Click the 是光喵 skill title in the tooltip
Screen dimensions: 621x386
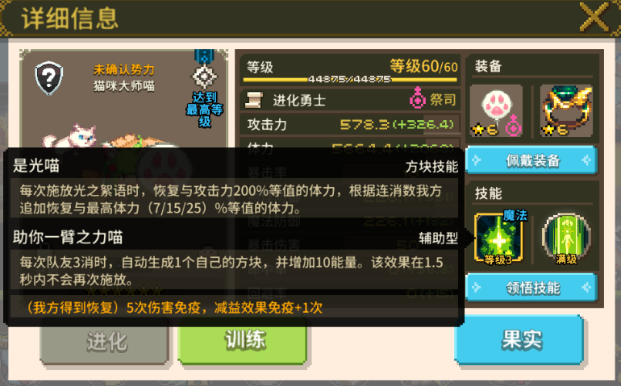(36, 165)
